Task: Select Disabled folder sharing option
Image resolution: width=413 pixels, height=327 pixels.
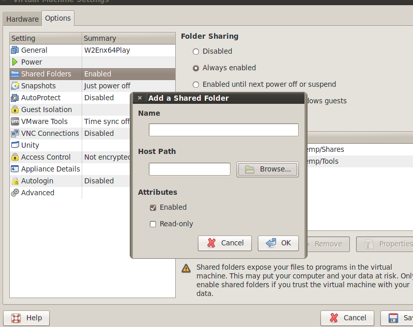Action: coord(196,51)
